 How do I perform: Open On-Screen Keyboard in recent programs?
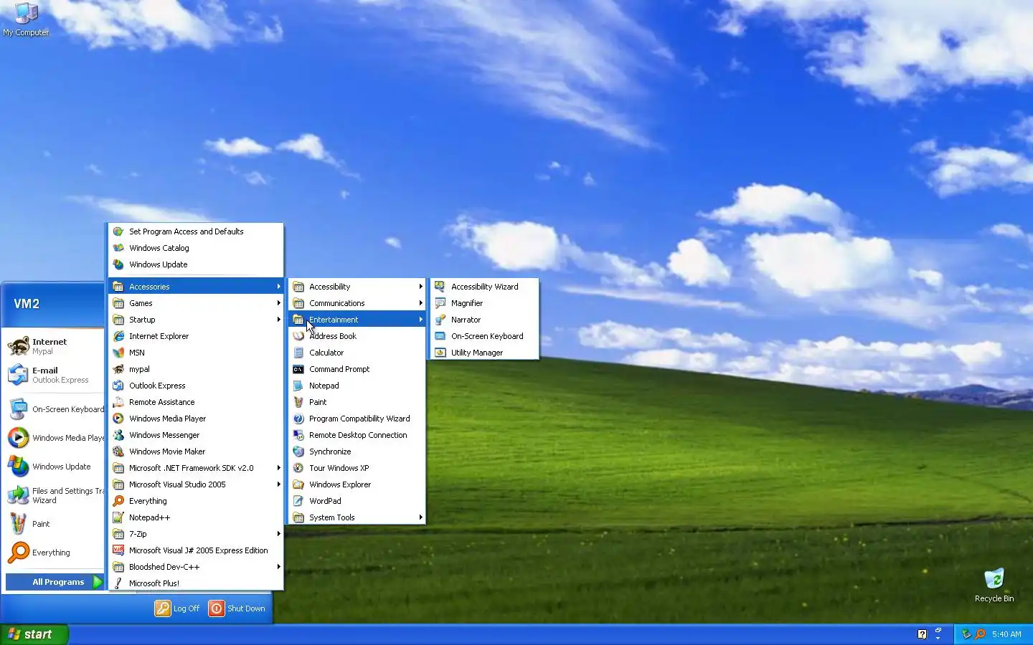click(55, 409)
